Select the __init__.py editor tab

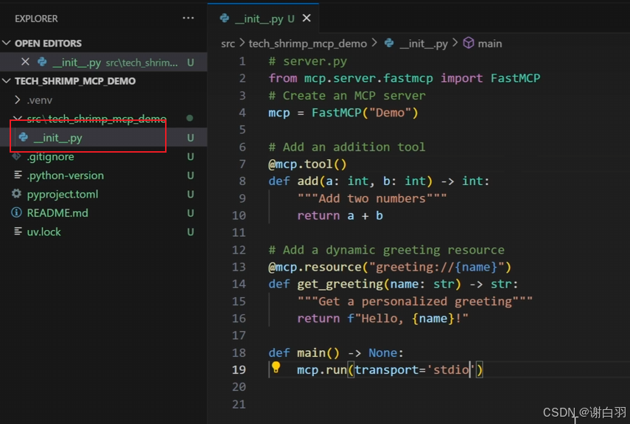pos(263,18)
